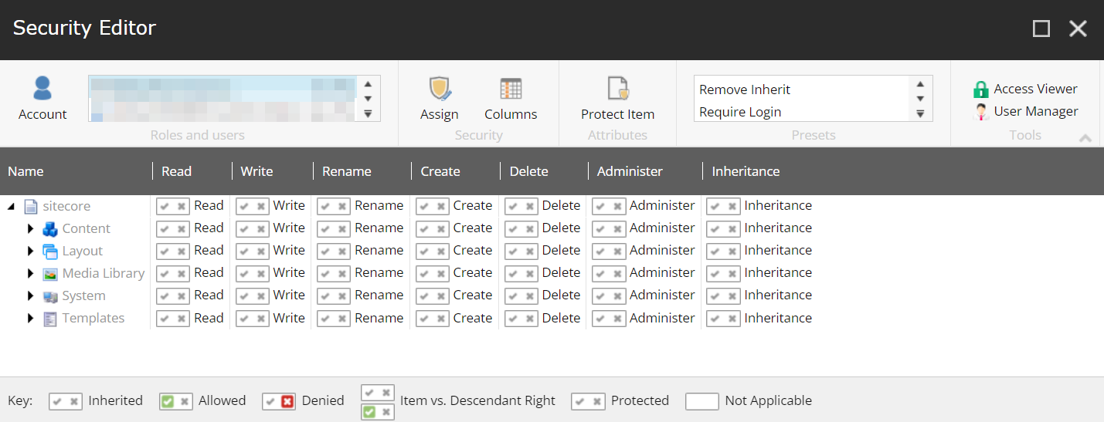Expand the Content tree node
The height and width of the screenshot is (422, 1104).
(x=31, y=228)
